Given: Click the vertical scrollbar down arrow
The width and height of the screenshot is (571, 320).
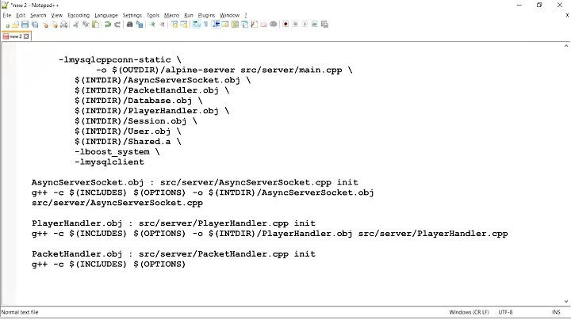Looking at the screenshot, I should (566, 302).
